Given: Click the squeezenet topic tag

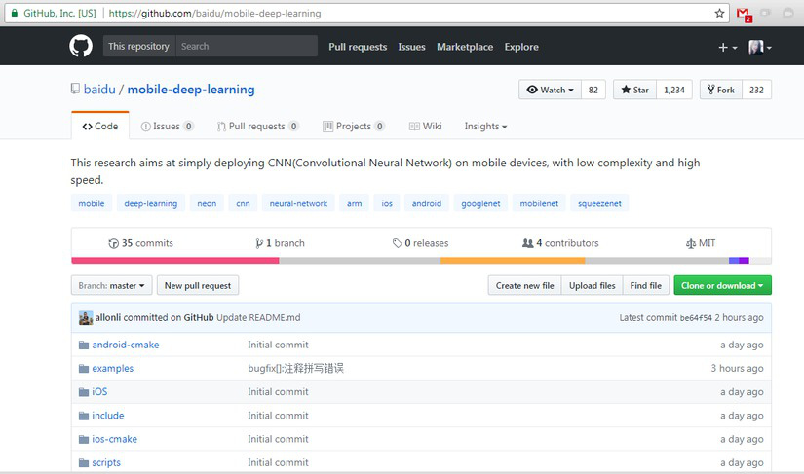Looking at the screenshot, I should 599,203.
